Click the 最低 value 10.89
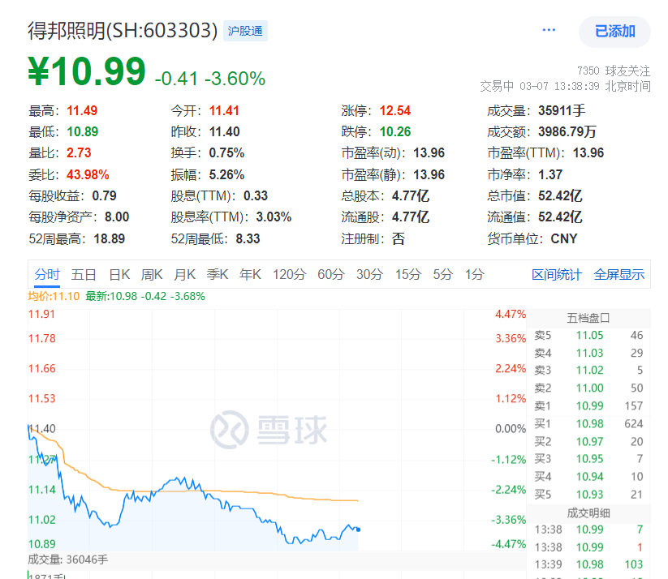Screen dimensions: 668x579 tap(83, 131)
